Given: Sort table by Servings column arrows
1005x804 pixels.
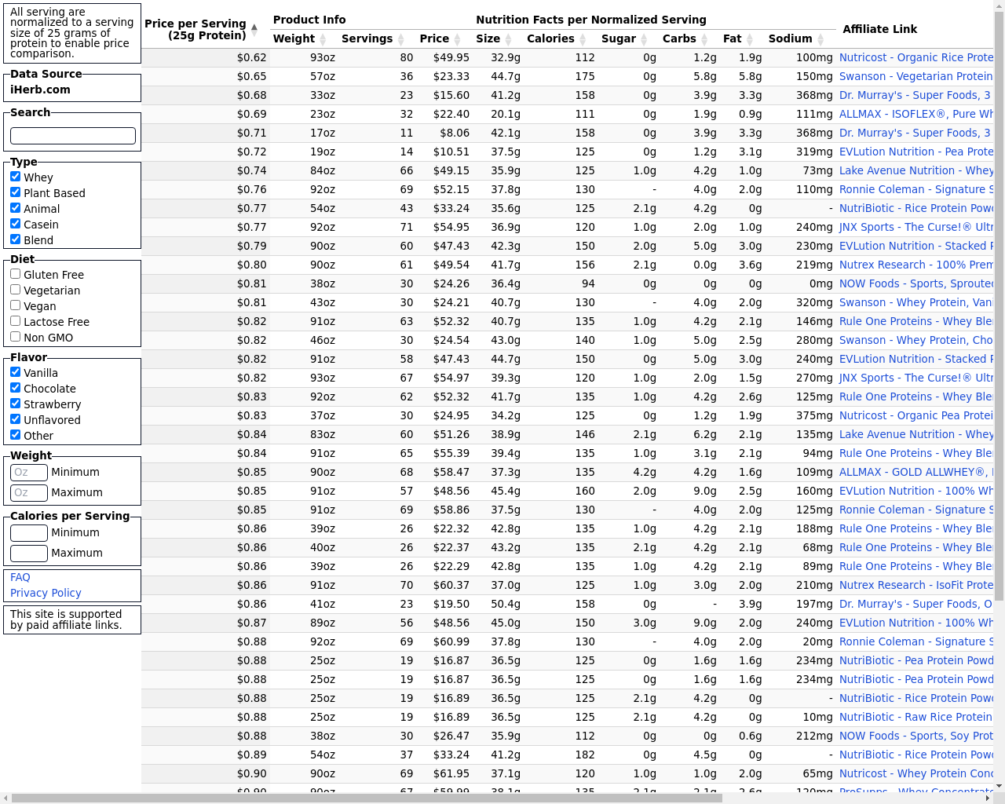Looking at the screenshot, I should point(400,39).
